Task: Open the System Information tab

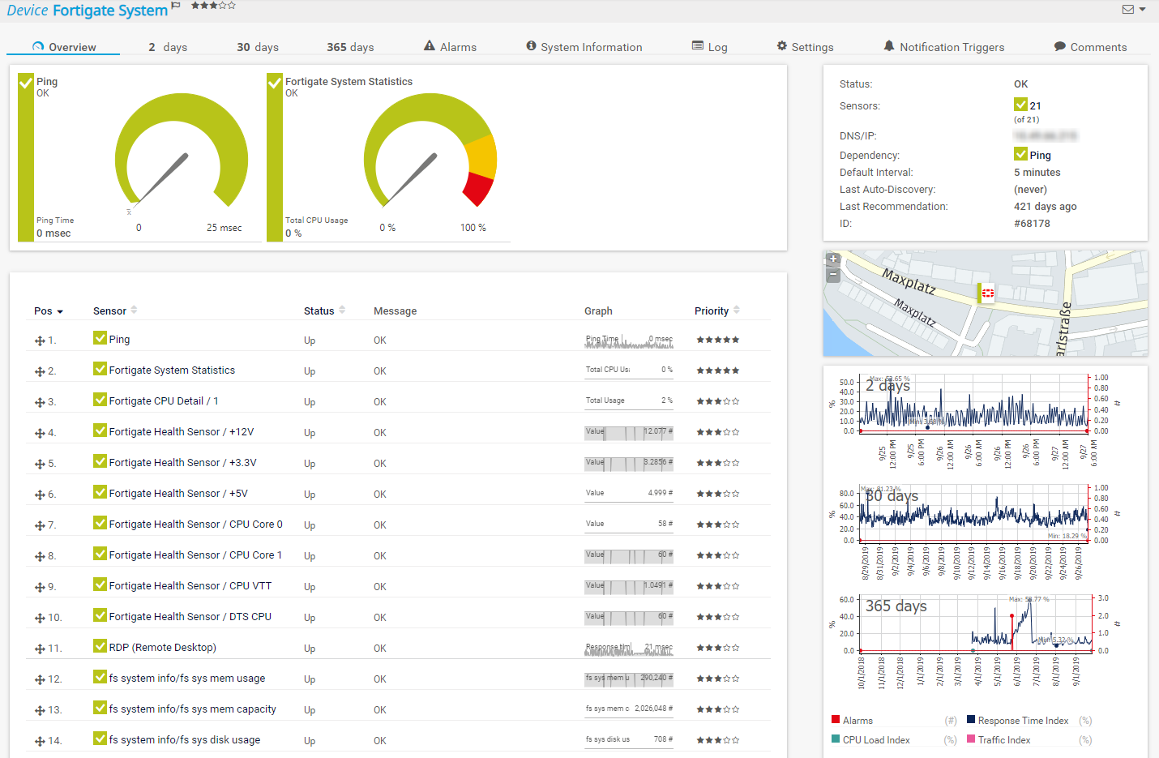Action: tap(584, 47)
